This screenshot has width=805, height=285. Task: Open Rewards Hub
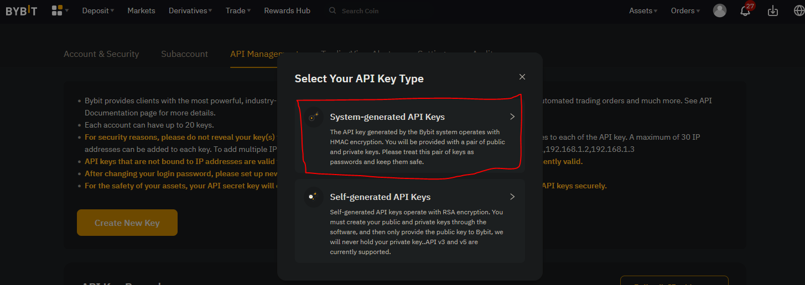tap(287, 10)
